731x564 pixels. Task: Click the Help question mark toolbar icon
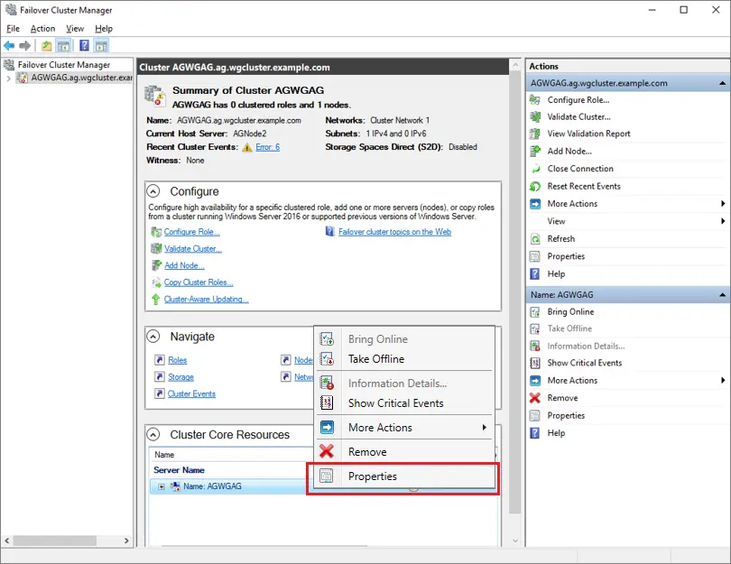click(x=84, y=46)
